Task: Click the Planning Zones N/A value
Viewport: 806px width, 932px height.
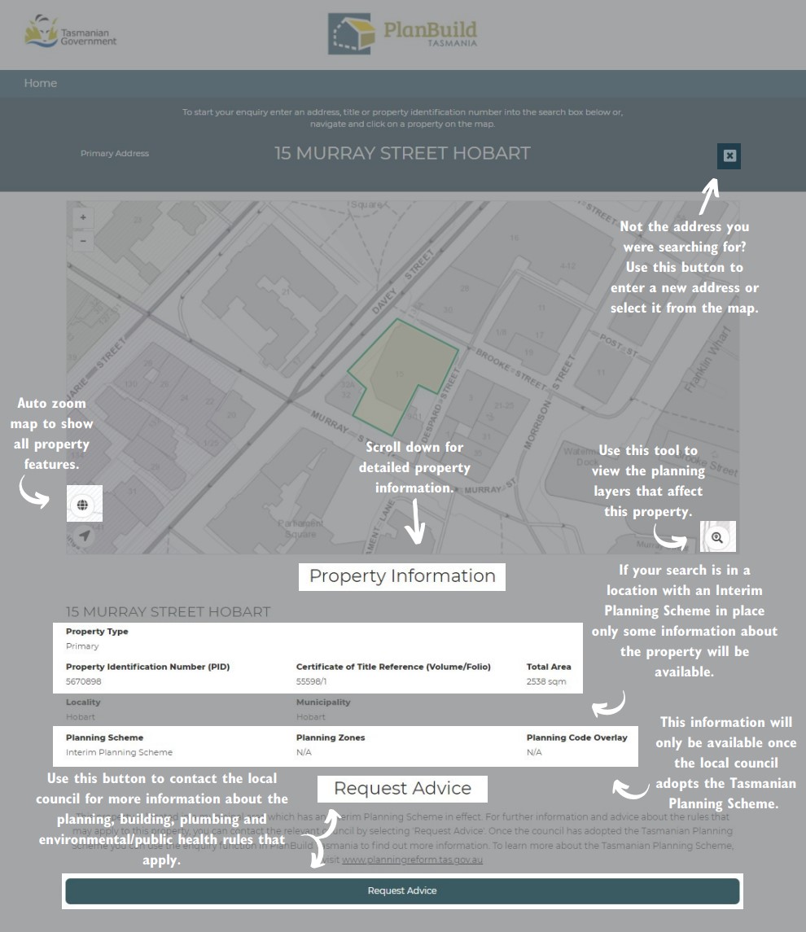Action: click(x=304, y=752)
